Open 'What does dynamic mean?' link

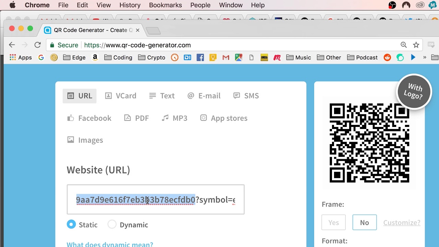tap(110, 245)
